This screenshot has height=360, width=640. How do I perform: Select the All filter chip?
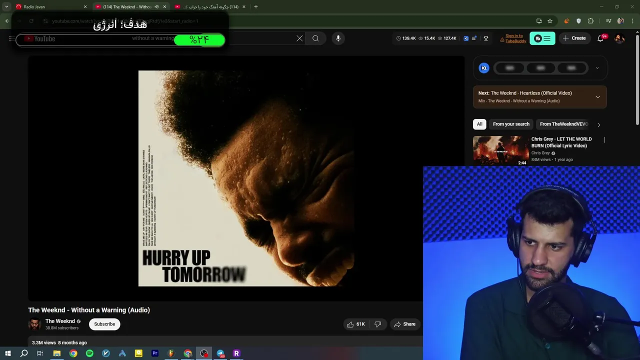click(479, 124)
